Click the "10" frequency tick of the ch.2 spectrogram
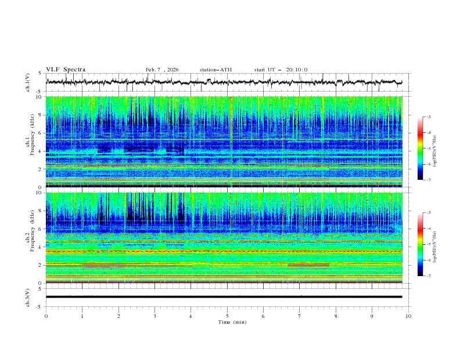This screenshot has height=355, width=460. 39,193
